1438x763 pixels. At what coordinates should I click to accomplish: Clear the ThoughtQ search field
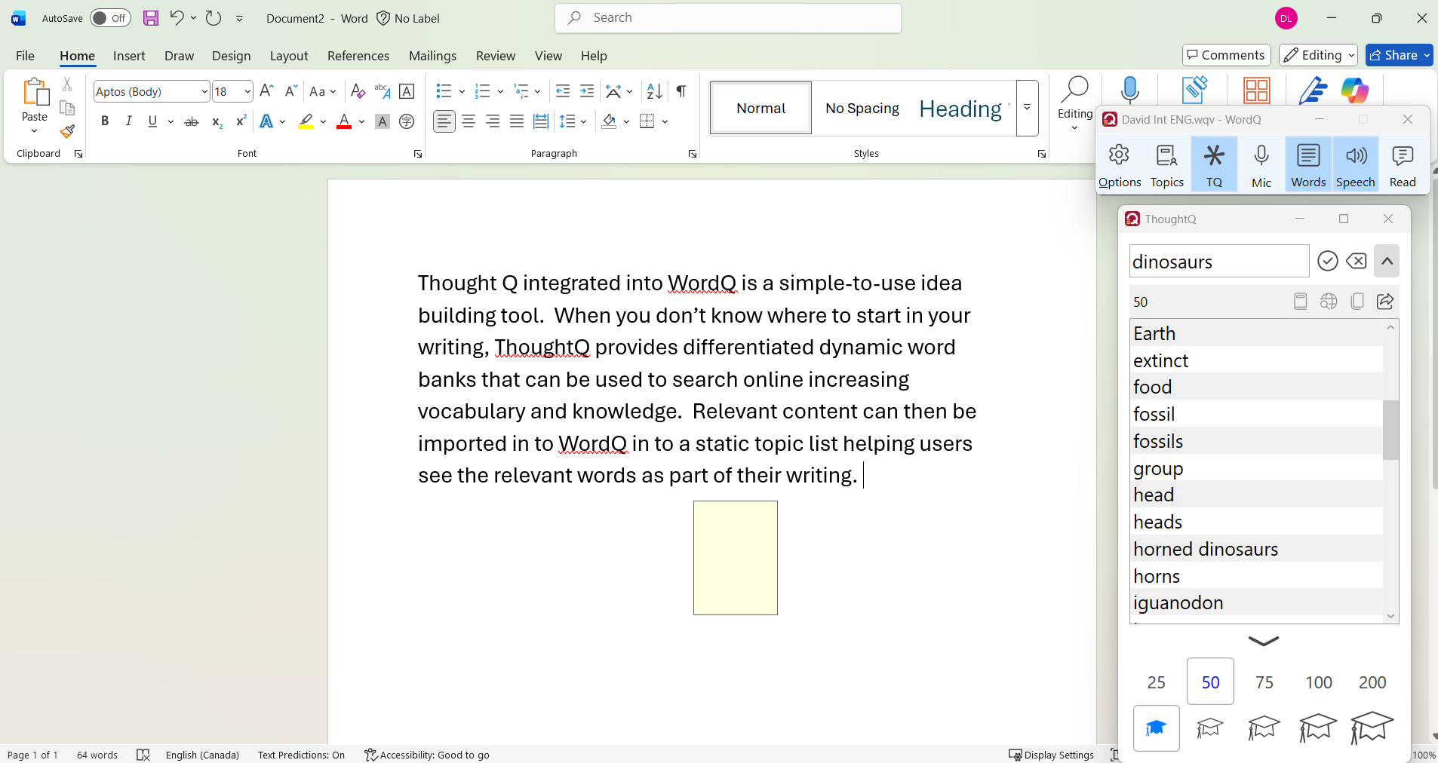coord(1357,261)
